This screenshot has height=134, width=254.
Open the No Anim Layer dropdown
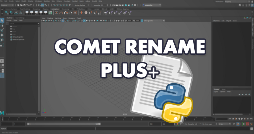[209, 124]
